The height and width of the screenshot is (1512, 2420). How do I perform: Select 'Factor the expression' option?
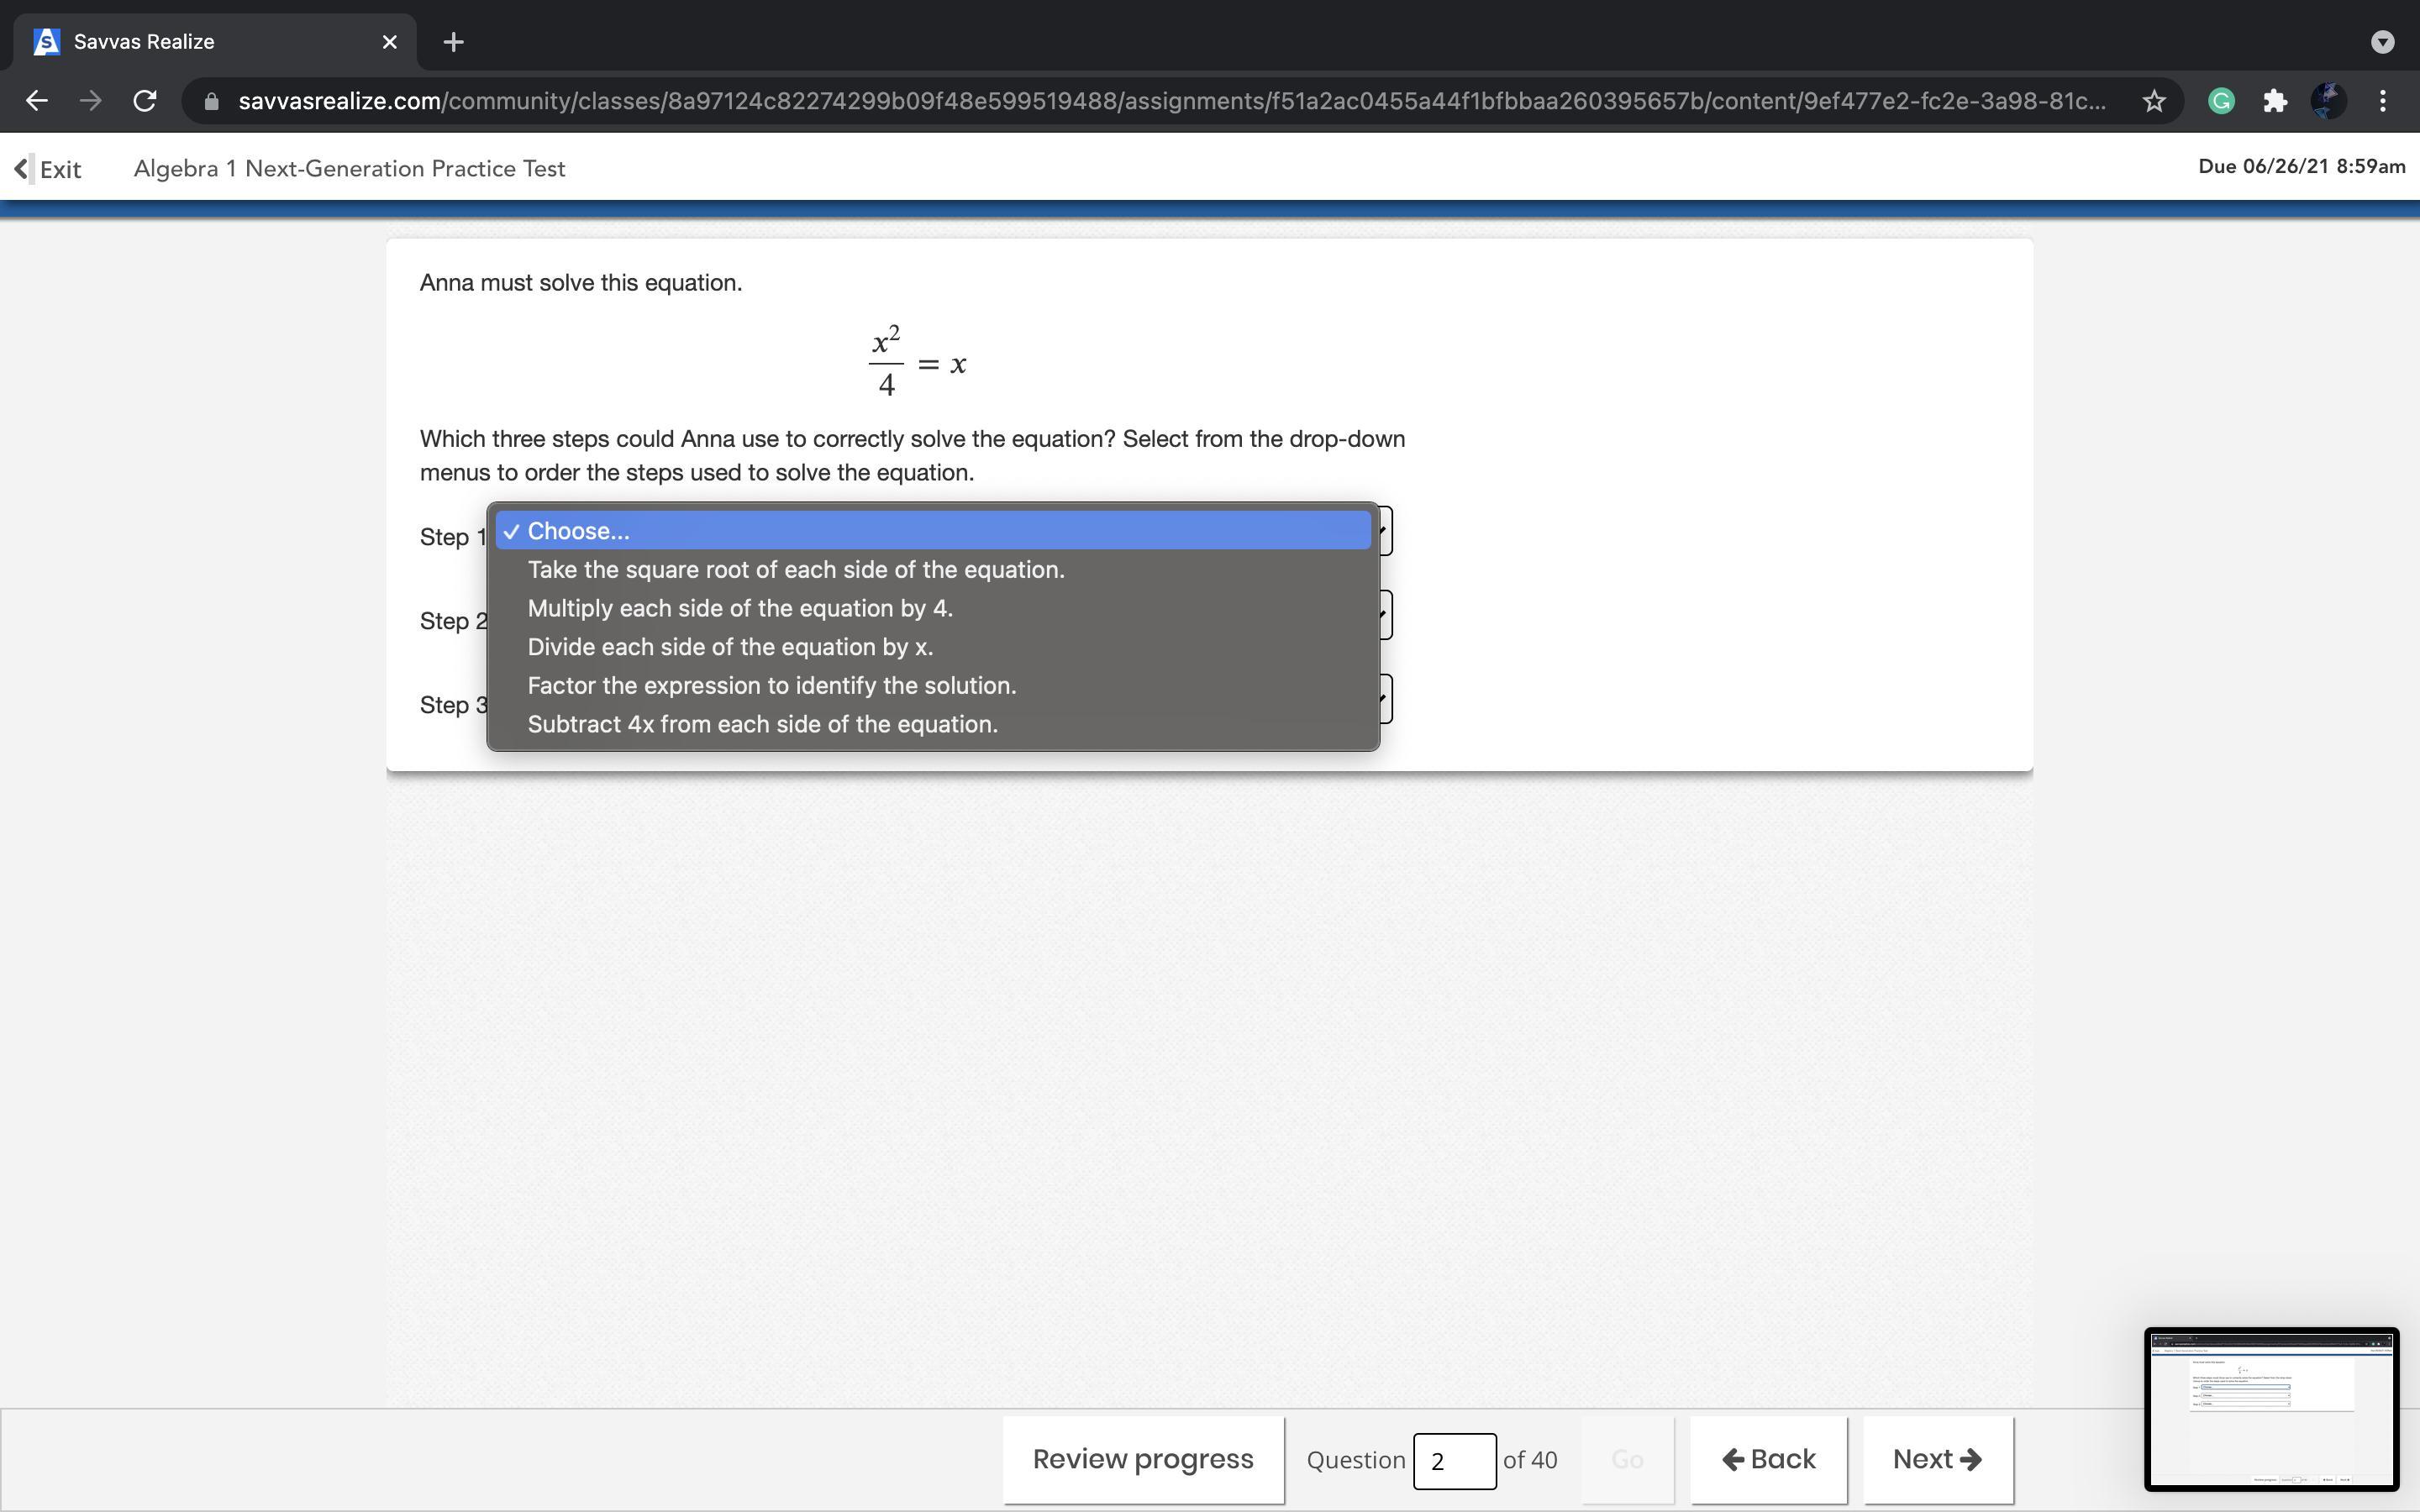pyautogui.click(x=771, y=686)
